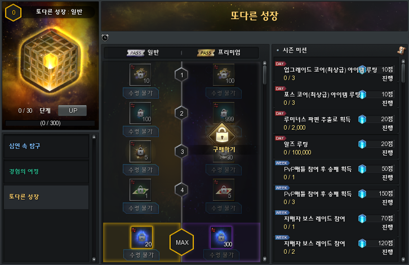Click 수령 불가 button under level 1 일반
Image resolution: width=409 pixels, height=265 pixels.
click(141, 93)
